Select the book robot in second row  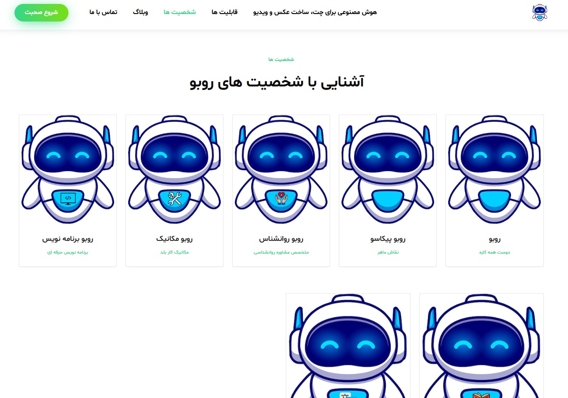[481, 347]
